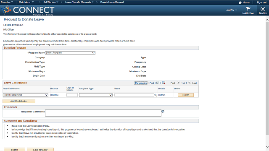Open spell check icon beside Requester Comments

[163, 111]
